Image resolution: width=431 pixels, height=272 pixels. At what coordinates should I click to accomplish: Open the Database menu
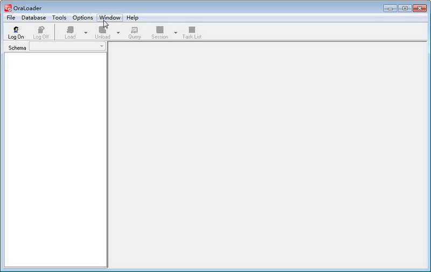coord(33,18)
